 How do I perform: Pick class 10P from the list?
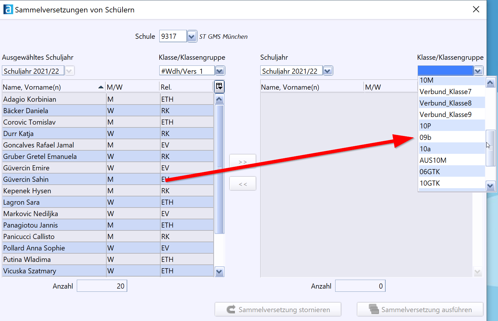452,126
